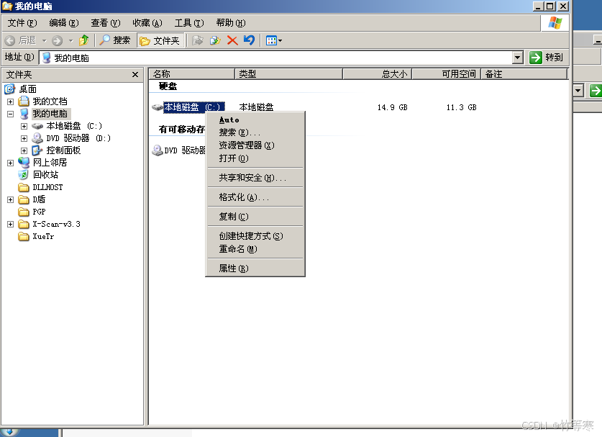Open the Views dropdown in toolbar
This screenshot has width=602, height=437.
[x=274, y=40]
